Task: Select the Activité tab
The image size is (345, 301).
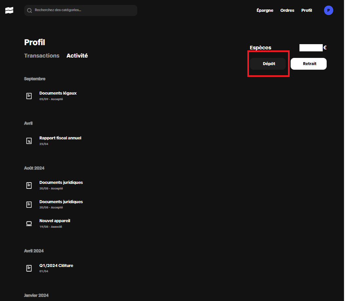Action: tap(77, 56)
